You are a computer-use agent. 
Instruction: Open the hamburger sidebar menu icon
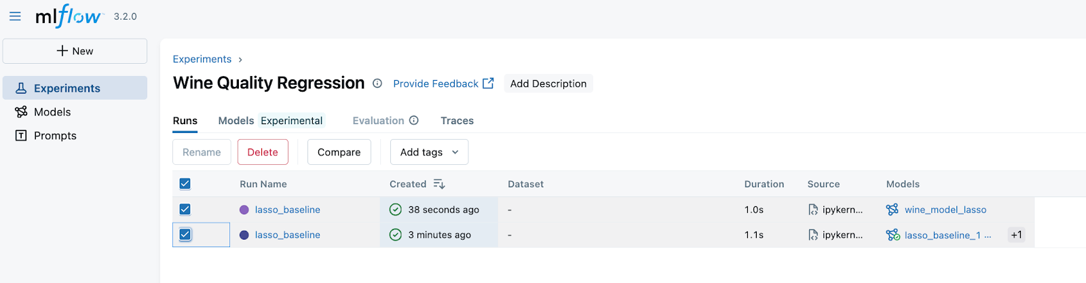[15, 16]
